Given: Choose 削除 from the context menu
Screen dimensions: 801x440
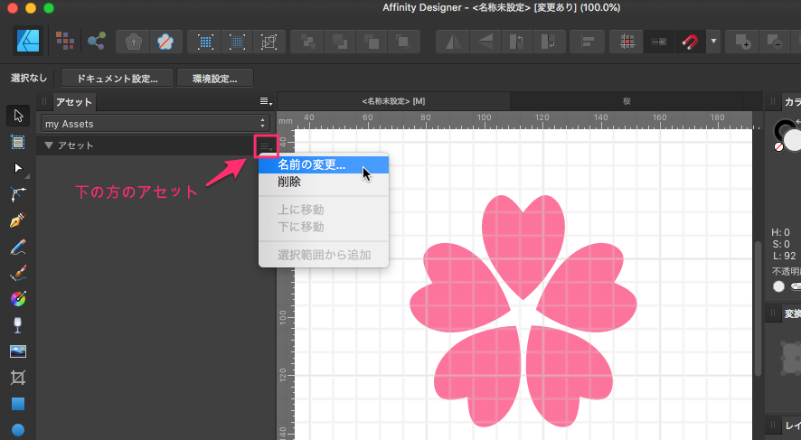Looking at the screenshot, I should click(x=289, y=182).
